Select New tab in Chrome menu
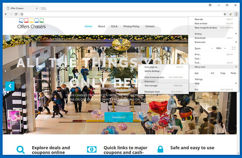242x158 pixels. [x=214, y=19]
